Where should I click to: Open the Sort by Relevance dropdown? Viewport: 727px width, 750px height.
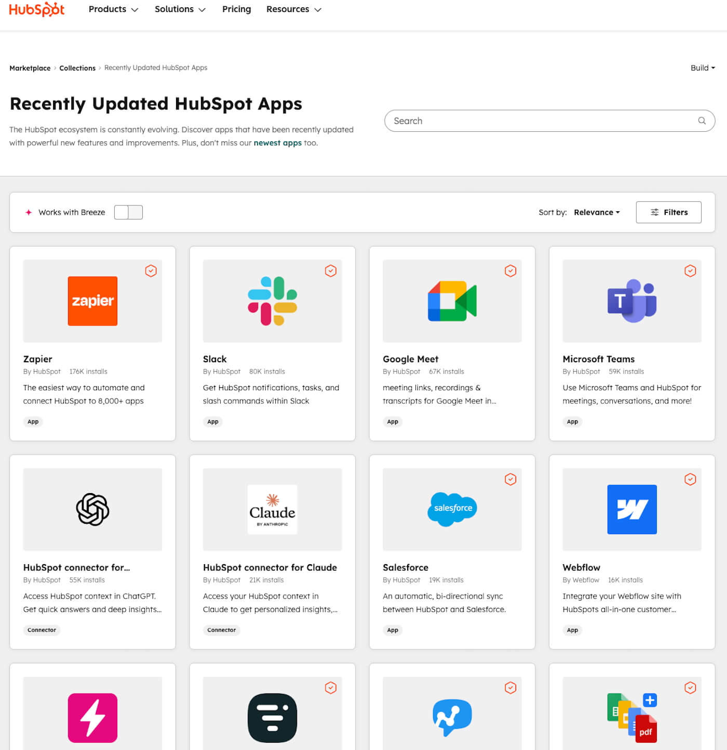coord(597,212)
